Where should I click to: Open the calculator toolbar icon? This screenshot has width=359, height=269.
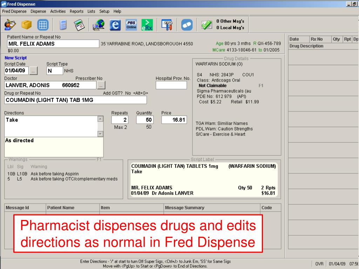pyautogui.click(x=63, y=25)
